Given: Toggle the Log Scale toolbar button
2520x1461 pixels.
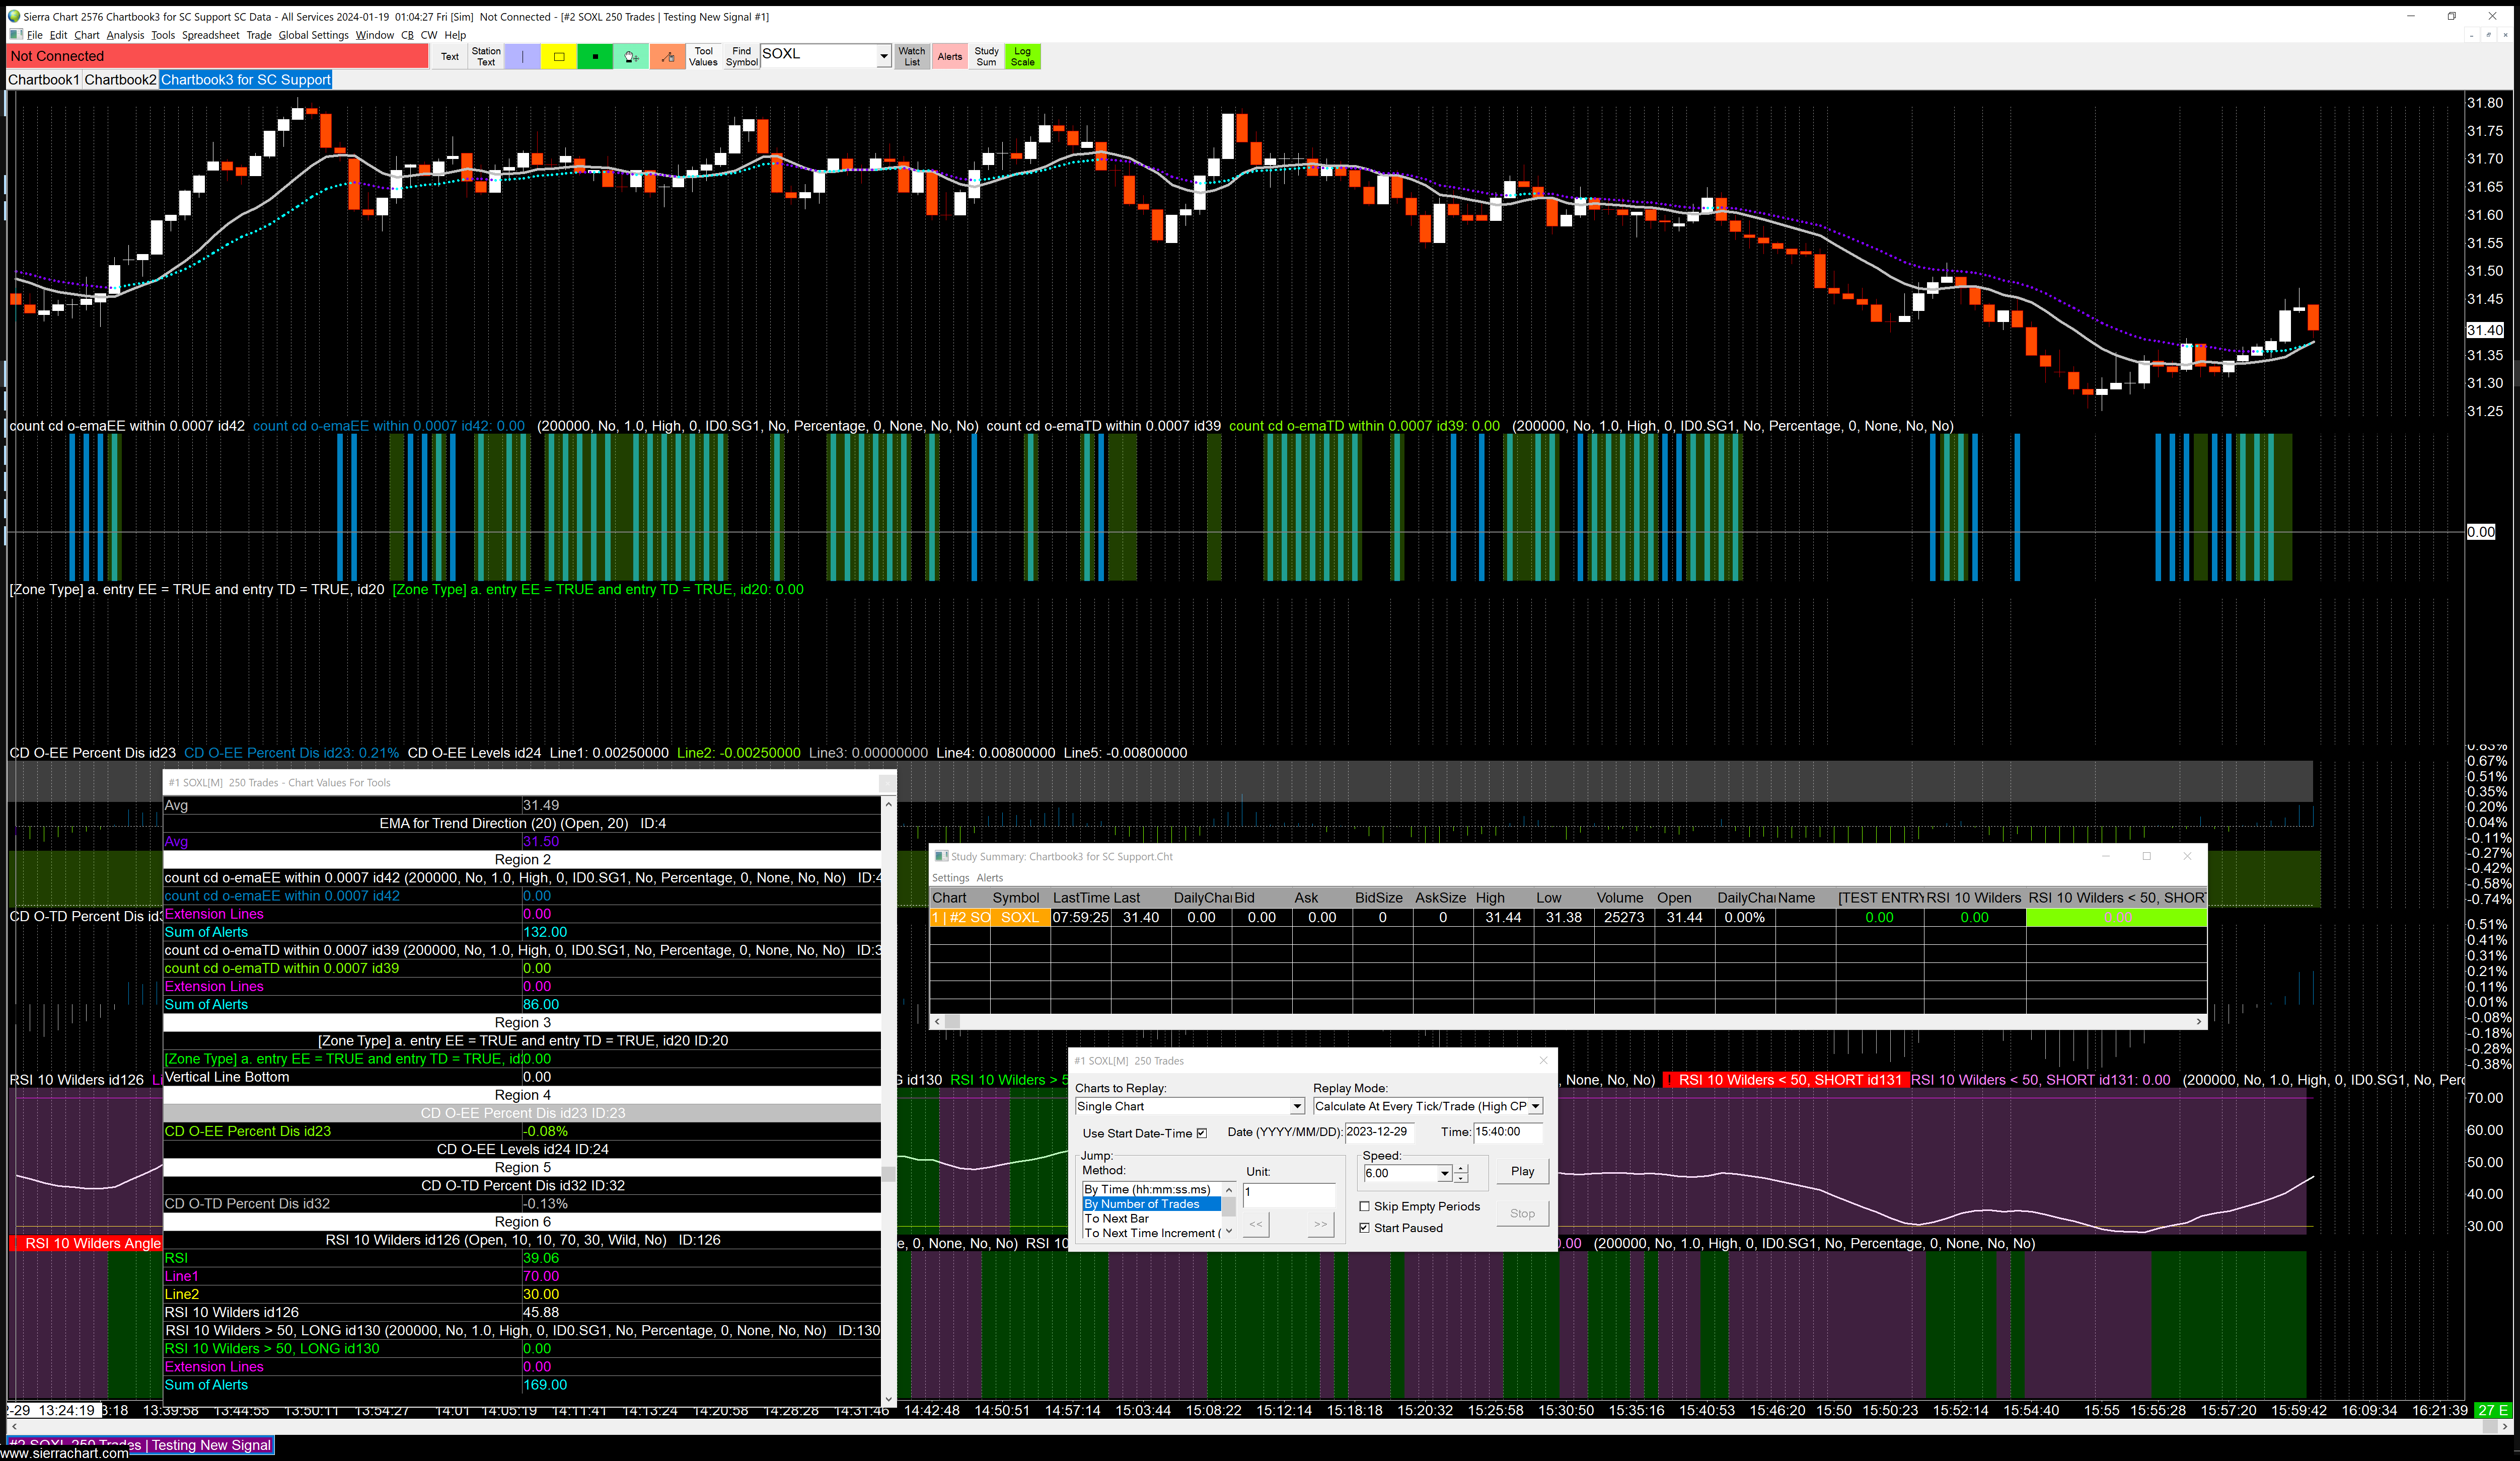Looking at the screenshot, I should click(1022, 57).
